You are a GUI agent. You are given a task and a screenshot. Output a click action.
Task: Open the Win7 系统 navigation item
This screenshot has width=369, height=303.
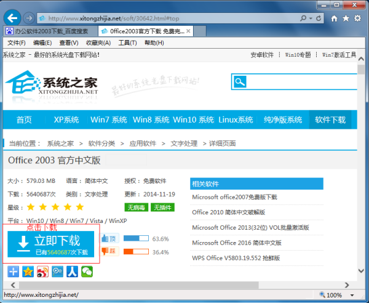(109, 119)
